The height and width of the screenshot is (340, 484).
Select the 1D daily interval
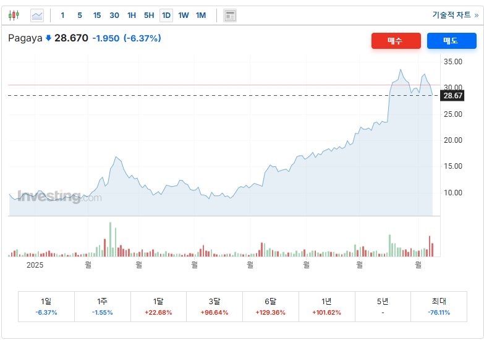166,15
